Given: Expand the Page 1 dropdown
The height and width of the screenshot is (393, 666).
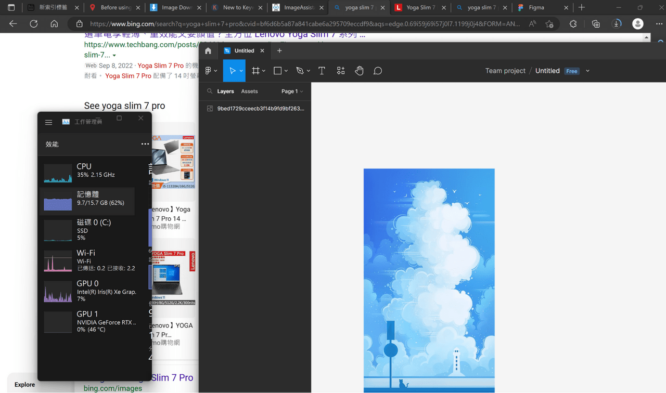Looking at the screenshot, I should [292, 91].
